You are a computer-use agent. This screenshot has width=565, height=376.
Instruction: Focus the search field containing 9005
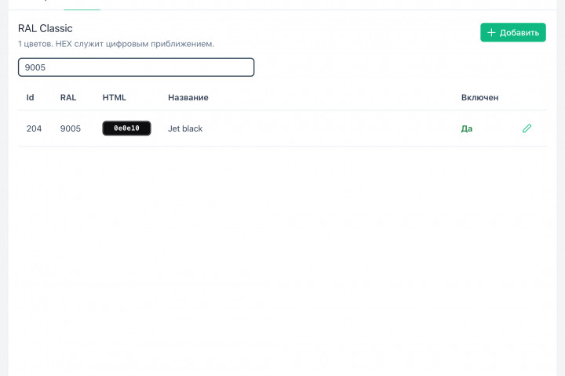pos(137,67)
